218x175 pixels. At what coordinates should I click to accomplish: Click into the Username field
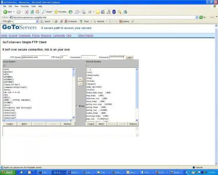tap(89, 57)
